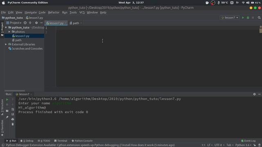Viewport: 262px width, 147px height.
Task: Start debugging with the toolbar bug icon
Action: [x=248, y=18]
